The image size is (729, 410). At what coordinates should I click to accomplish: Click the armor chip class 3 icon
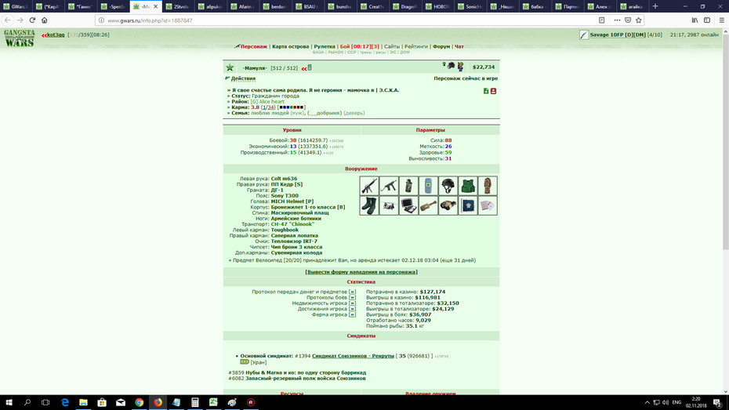468,205
